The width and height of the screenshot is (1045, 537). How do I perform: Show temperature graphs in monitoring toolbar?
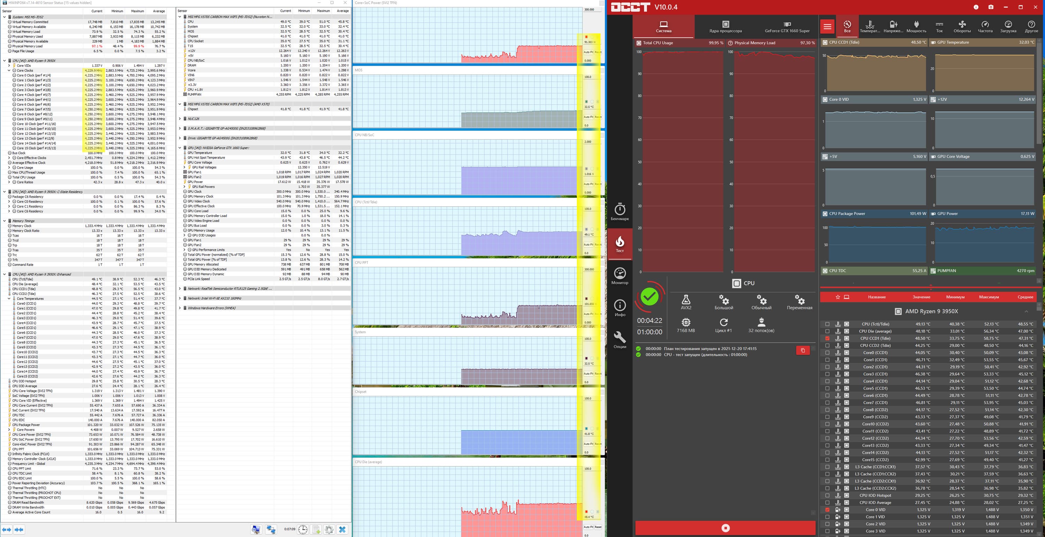pos(870,27)
